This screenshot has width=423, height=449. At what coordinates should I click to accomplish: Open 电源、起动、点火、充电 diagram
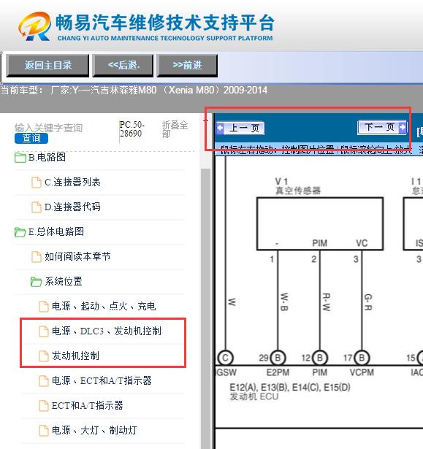click(x=104, y=306)
